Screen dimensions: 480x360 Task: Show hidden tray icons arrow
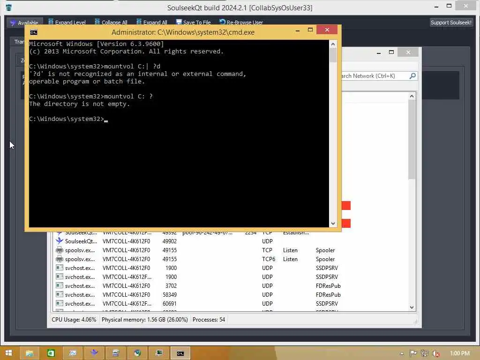coord(402,353)
